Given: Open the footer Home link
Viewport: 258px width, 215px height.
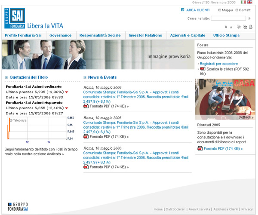Looking at the screenshot, I should 158,209.
